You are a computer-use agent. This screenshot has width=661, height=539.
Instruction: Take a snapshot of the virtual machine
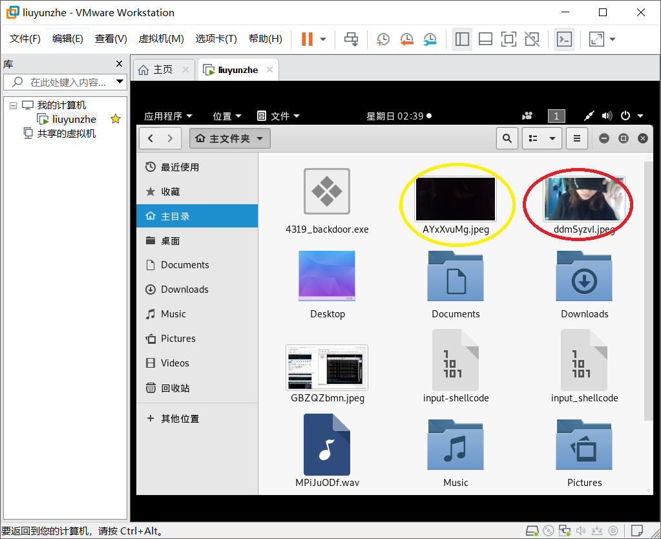click(x=383, y=39)
